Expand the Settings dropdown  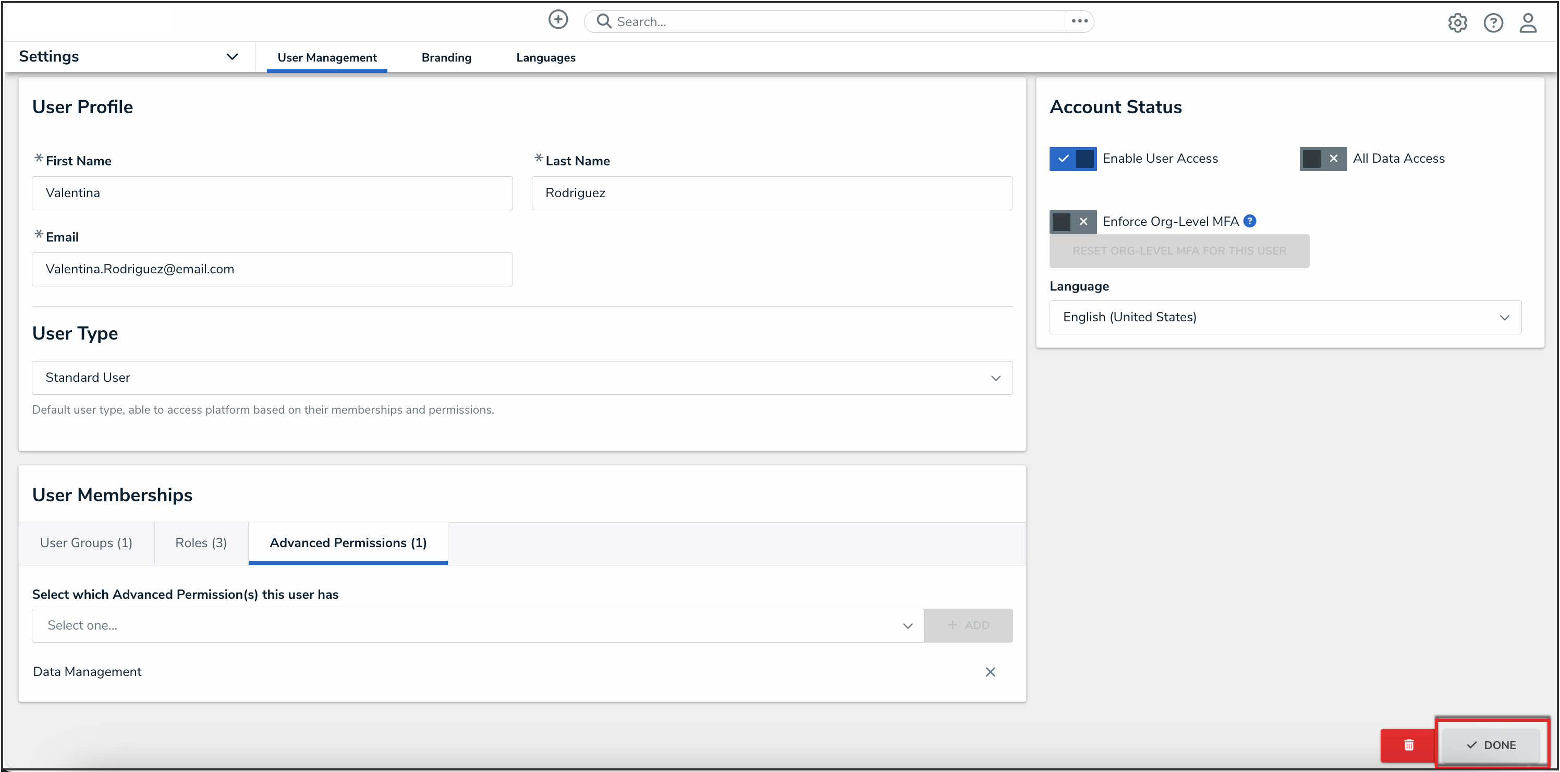232,57
